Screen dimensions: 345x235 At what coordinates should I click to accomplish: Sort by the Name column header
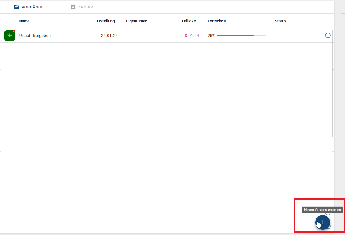(24, 21)
